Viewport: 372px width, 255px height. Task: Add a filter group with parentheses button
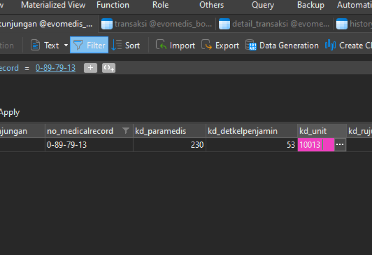coord(109,68)
